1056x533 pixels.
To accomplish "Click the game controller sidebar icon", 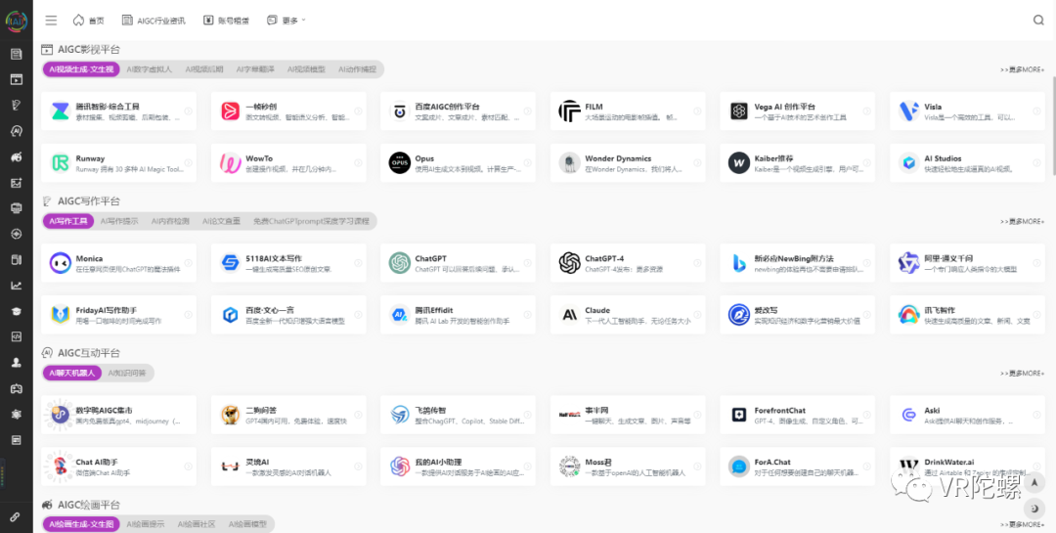I will coord(16,388).
